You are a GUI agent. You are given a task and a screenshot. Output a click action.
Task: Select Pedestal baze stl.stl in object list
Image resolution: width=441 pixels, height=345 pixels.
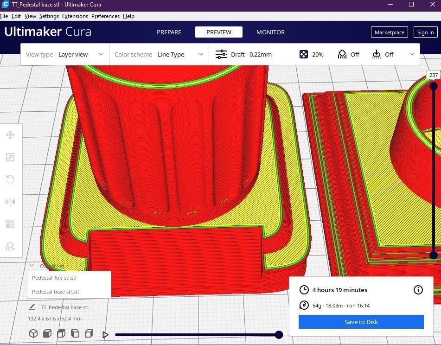click(70, 292)
